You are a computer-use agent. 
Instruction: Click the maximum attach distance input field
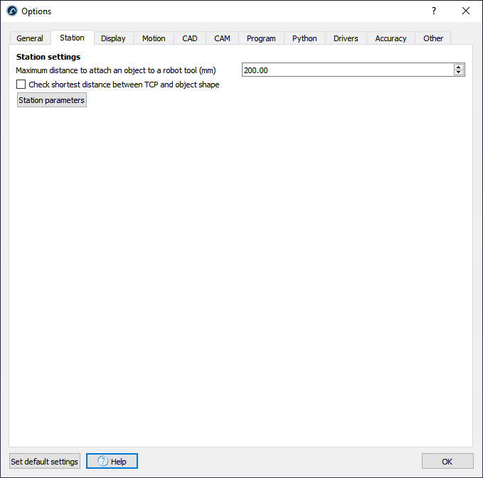click(347, 70)
